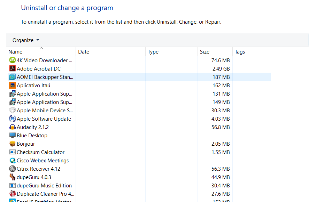Open the Organize dropdown menu
Screen dimensions: 309x202
click(x=26, y=40)
